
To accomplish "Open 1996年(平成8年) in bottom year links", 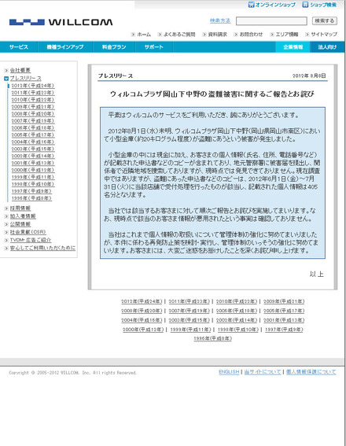I will coord(212,338).
